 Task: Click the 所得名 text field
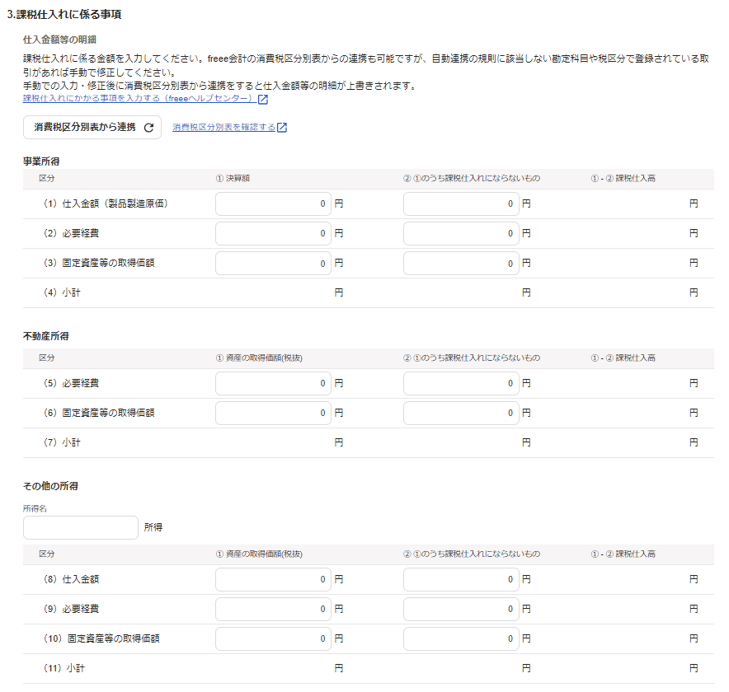click(81, 527)
